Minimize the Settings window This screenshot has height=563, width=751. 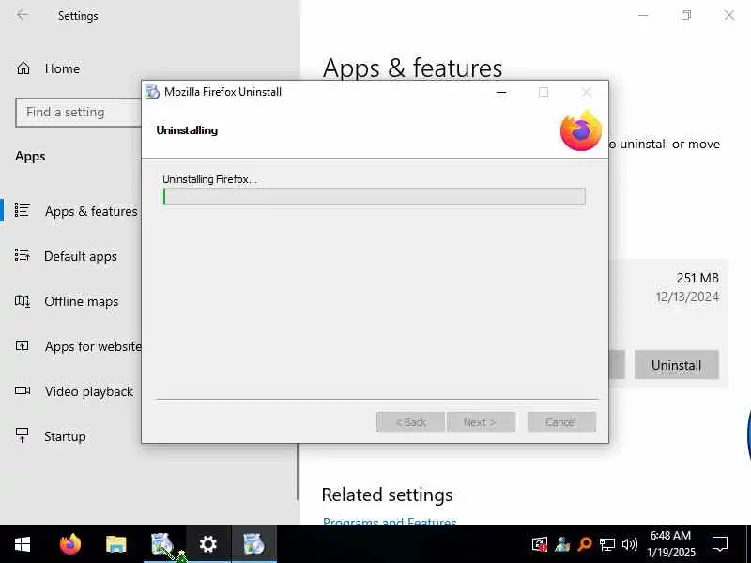[x=643, y=15]
